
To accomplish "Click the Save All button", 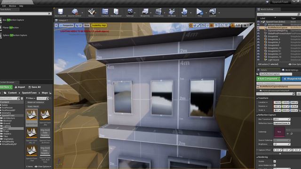I will [34, 87].
